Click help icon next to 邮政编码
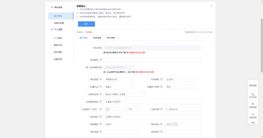 pos(100,125)
